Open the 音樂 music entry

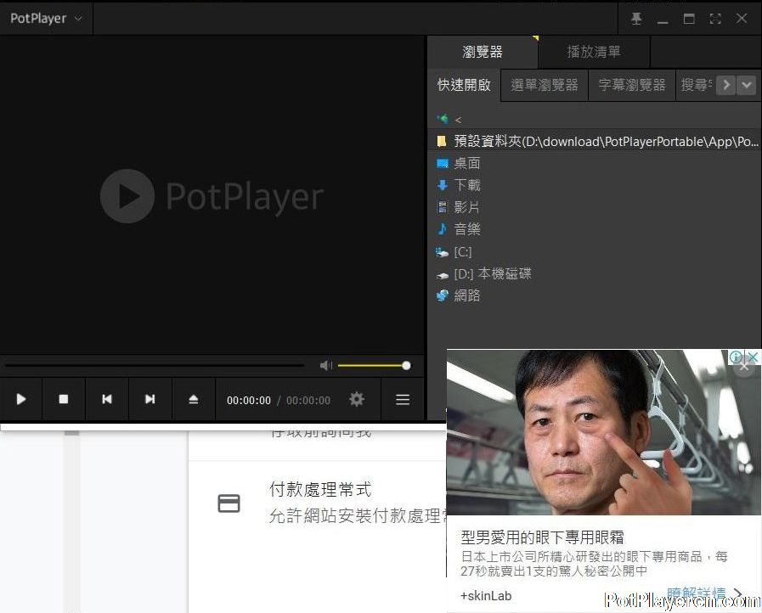[458, 229]
